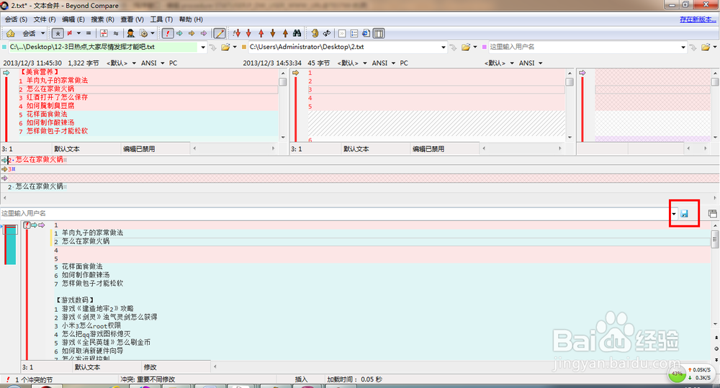This screenshot has width=720, height=388.
Task: Toggle the line details list icon
Action: tap(354, 33)
